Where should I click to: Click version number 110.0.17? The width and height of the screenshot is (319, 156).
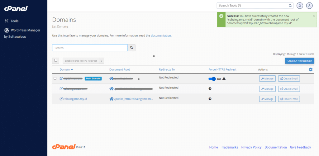click(81, 147)
